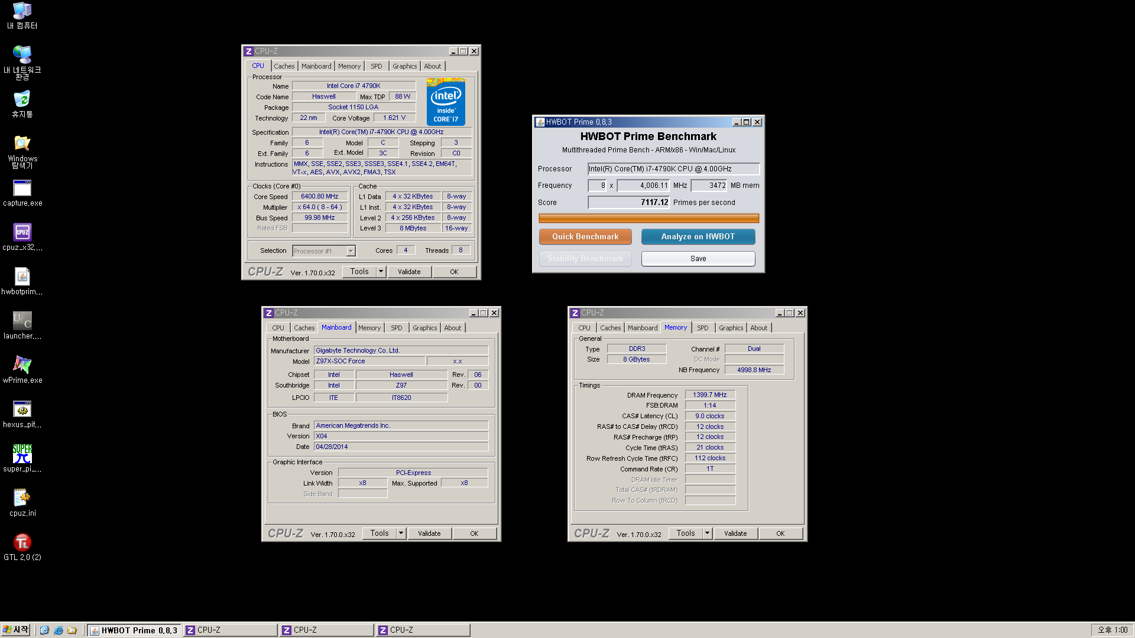Open Caches tab in the Memory window
Image resolution: width=1135 pixels, height=638 pixels.
coord(610,328)
